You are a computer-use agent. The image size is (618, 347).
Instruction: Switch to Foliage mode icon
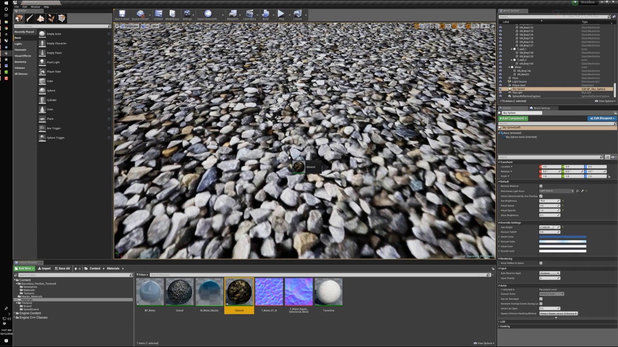[51, 18]
